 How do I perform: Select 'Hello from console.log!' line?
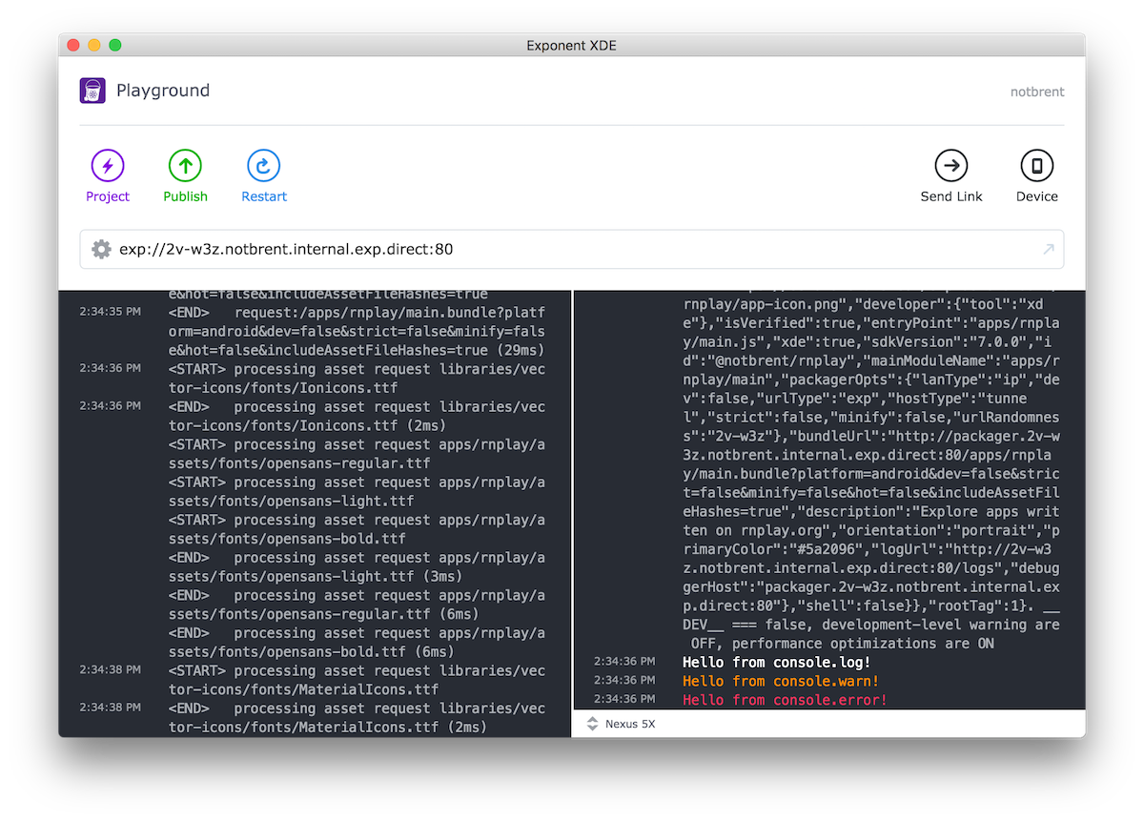[777, 662]
